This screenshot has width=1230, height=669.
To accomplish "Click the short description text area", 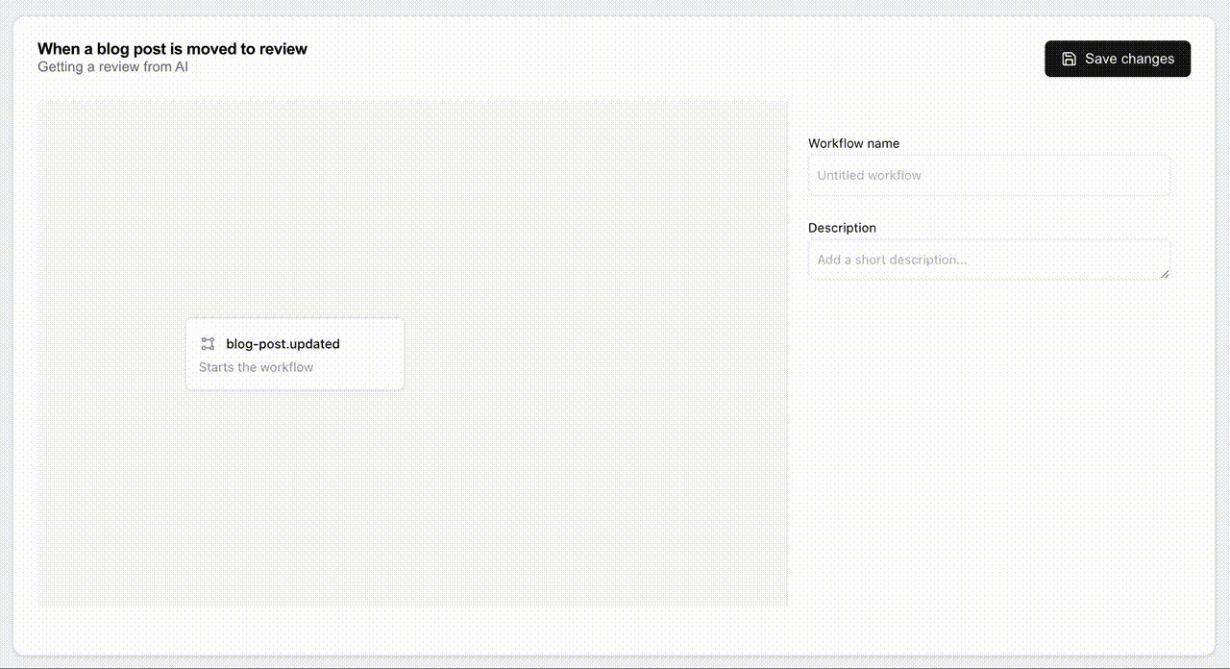I will point(989,259).
